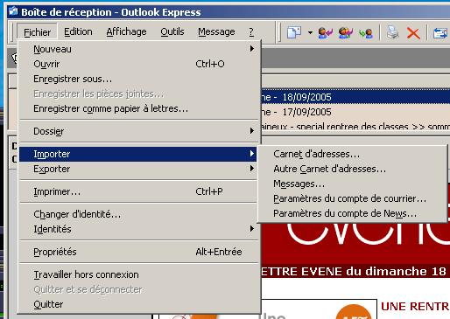Open the Affichage menu
This screenshot has height=319, width=450.
pyautogui.click(x=126, y=31)
